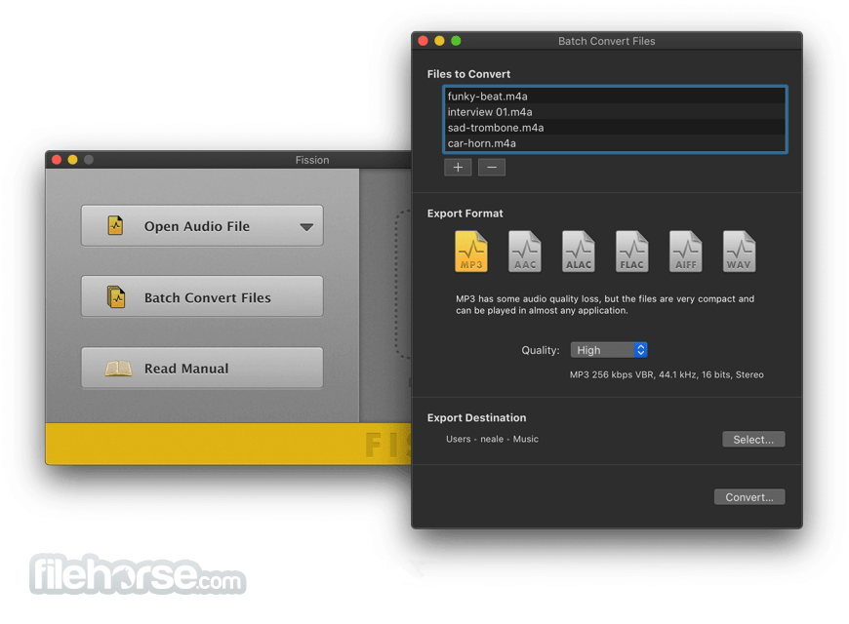
Task: Select the WAV export format icon
Action: pos(739,252)
